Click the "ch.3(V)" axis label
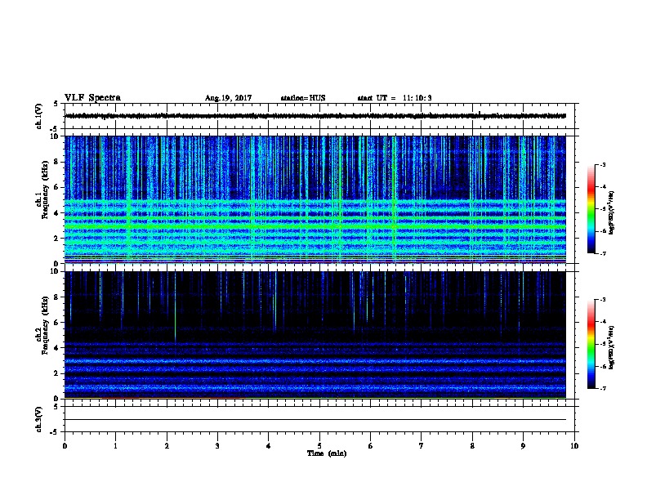Image resolution: width=647 pixels, height=500 pixels. click(x=38, y=419)
